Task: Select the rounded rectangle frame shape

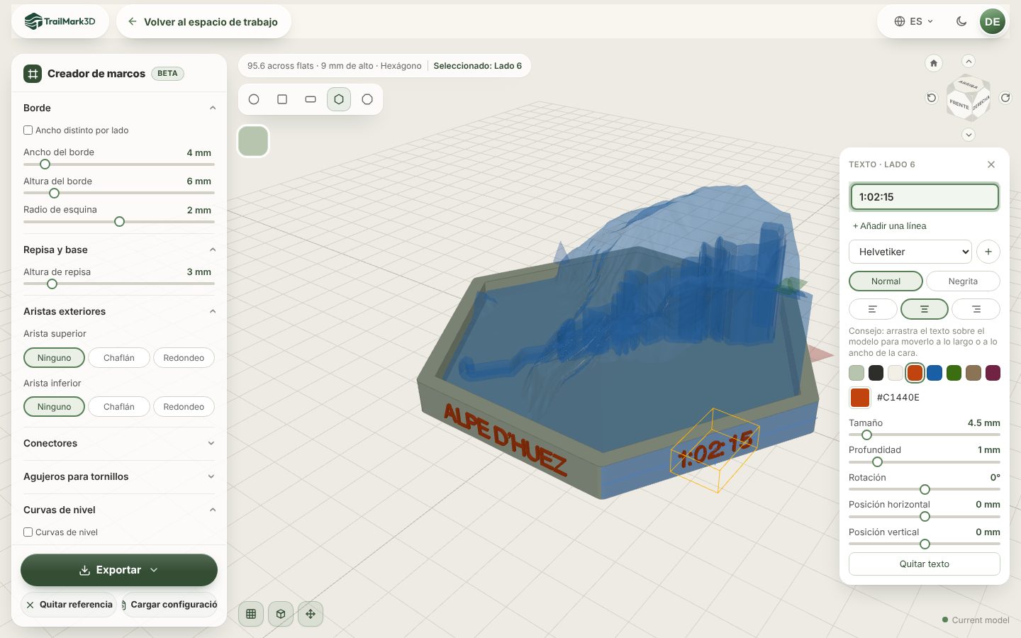Action: coord(311,99)
